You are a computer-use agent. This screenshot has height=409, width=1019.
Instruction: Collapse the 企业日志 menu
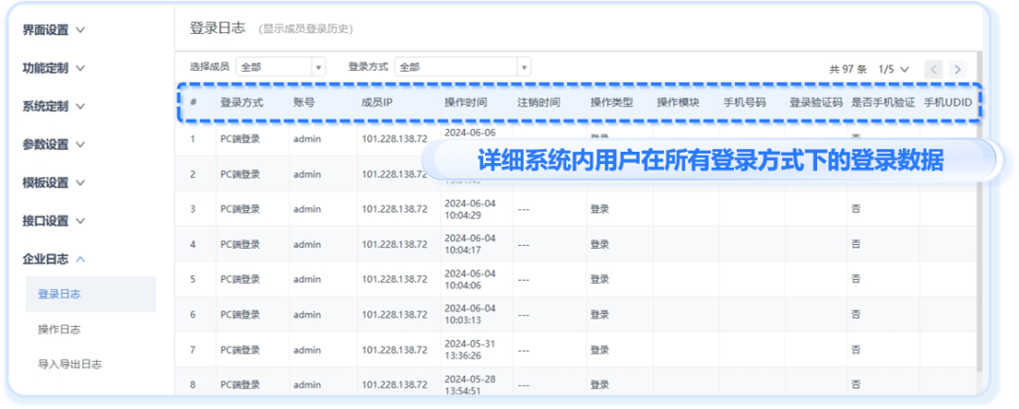[54, 258]
